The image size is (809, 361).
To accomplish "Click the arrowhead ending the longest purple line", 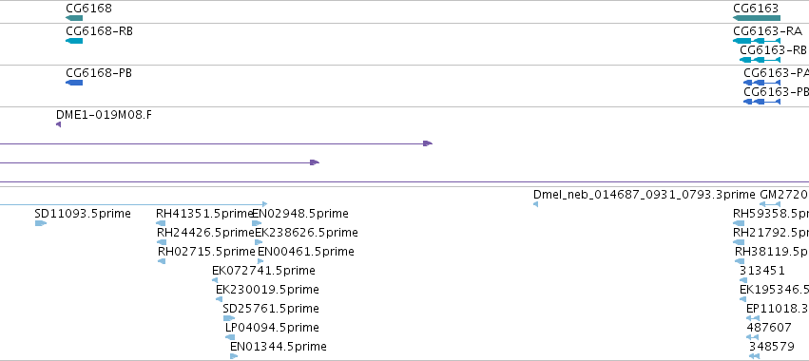I will (428, 143).
